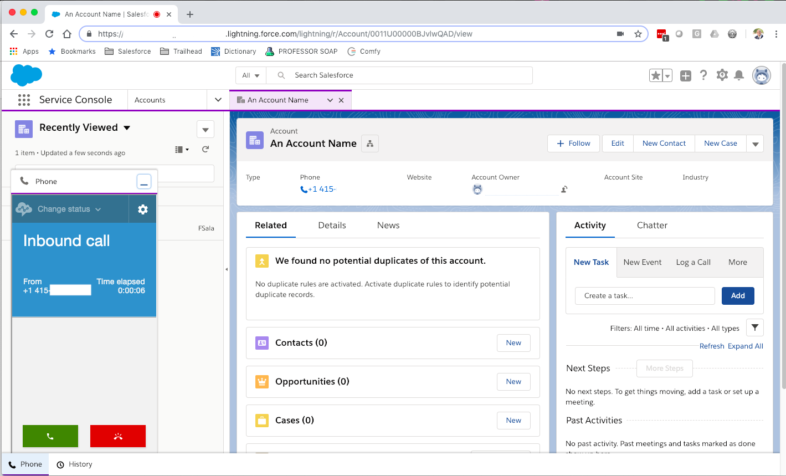Click the New Case button
This screenshot has width=786, height=476.
pos(721,144)
